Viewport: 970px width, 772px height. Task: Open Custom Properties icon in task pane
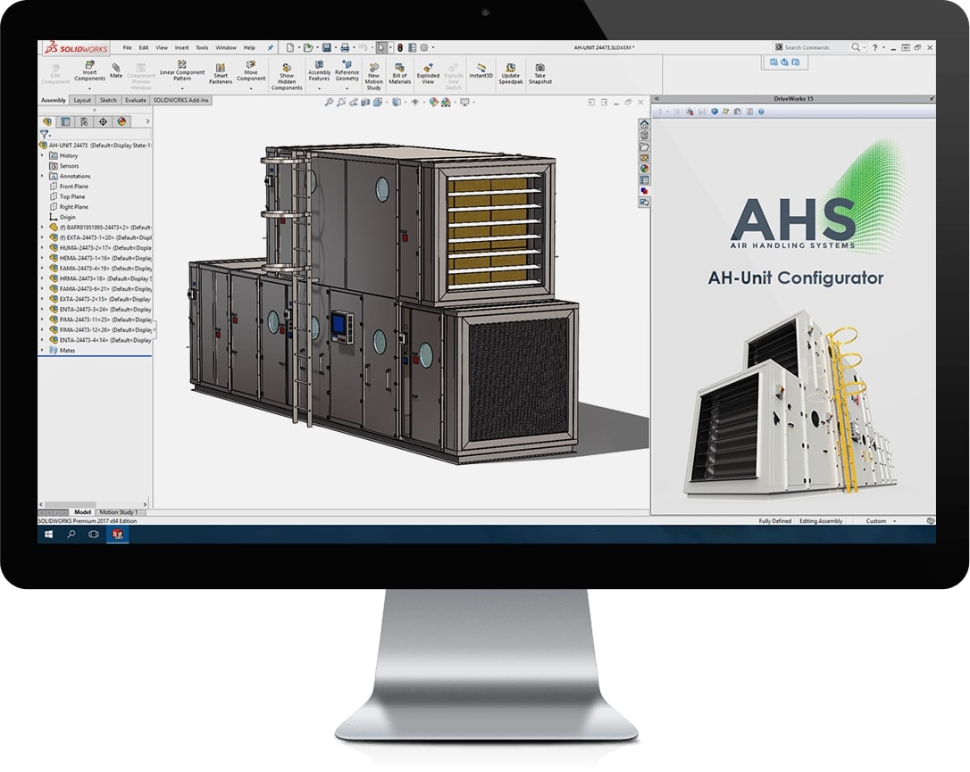coord(644,180)
